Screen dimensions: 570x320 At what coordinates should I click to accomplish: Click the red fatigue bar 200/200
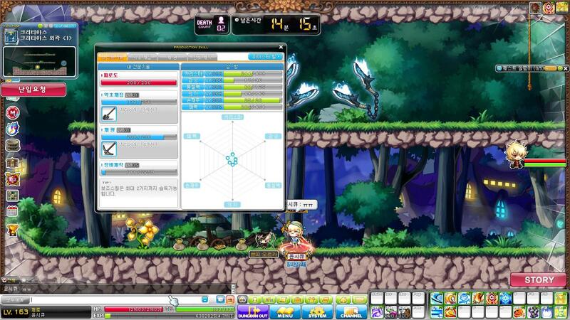139,82
